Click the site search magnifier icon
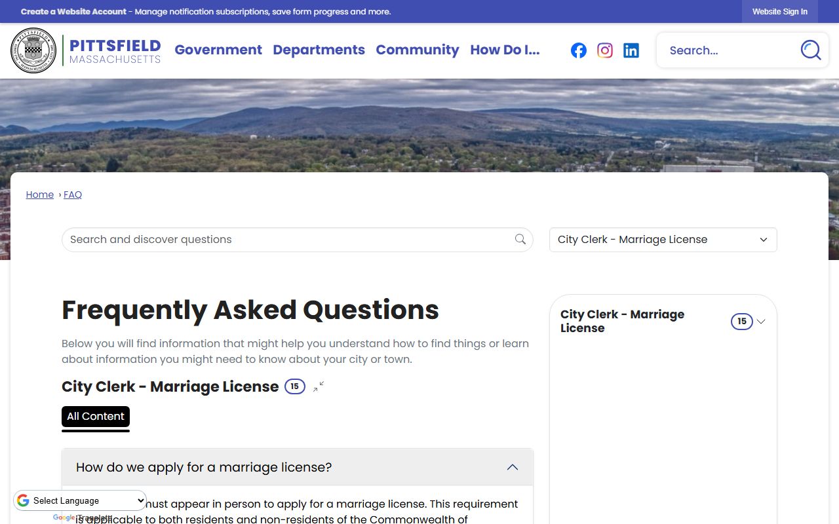Image resolution: width=839 pixels, height=524 pixels. tap(811, 50)
